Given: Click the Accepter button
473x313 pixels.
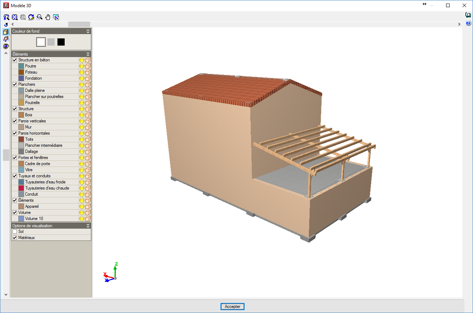Looking at the screenshot, I should tap(232, 307).
